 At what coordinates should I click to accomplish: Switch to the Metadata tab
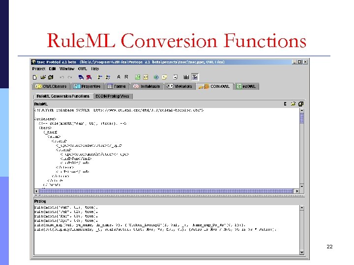(x=180, y=86)
